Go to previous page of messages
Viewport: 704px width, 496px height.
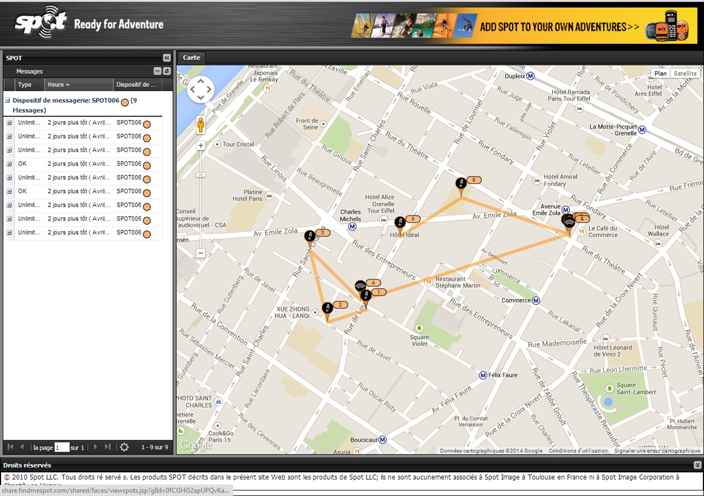click(22, 447)
